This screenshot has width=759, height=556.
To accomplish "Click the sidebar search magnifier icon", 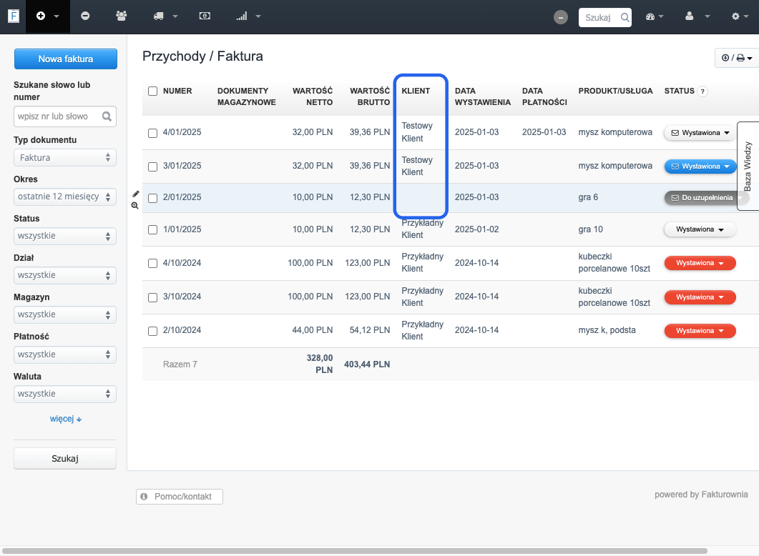I will [107, 116].
